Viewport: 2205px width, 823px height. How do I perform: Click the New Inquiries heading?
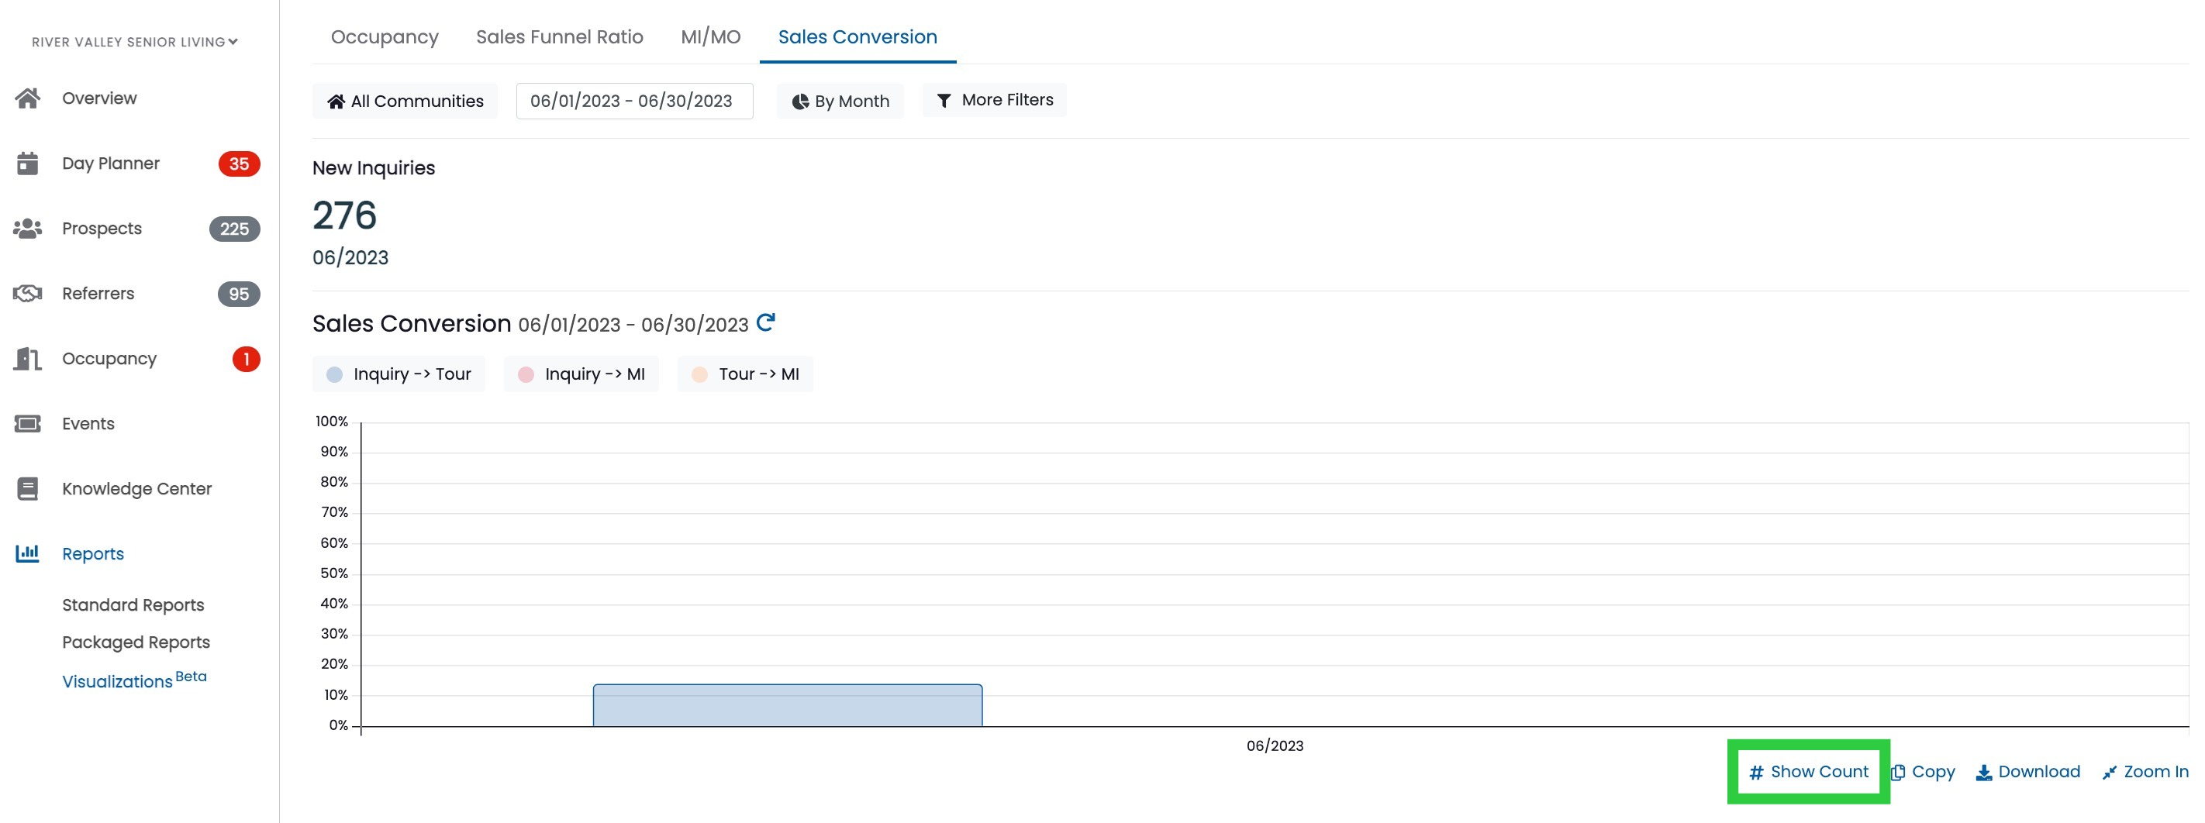pos(373,167)
